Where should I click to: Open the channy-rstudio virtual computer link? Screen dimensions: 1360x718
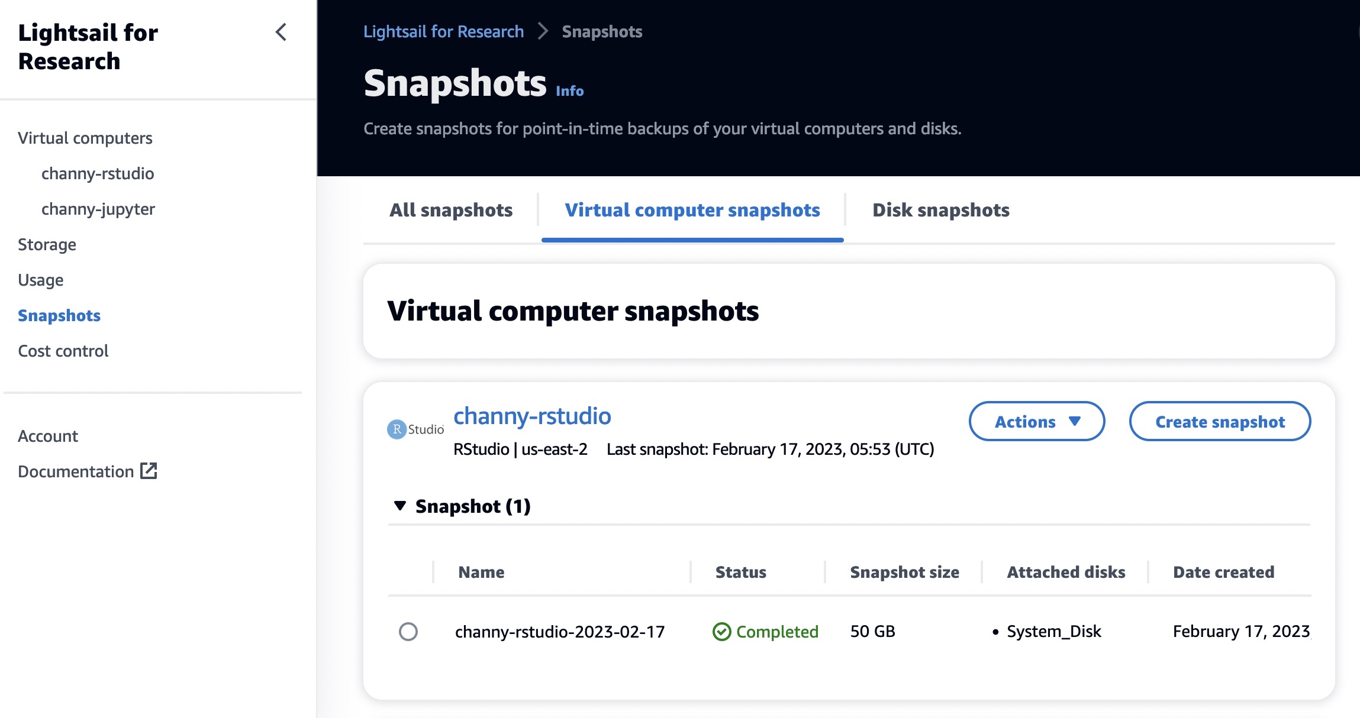[x=531, y=416]
